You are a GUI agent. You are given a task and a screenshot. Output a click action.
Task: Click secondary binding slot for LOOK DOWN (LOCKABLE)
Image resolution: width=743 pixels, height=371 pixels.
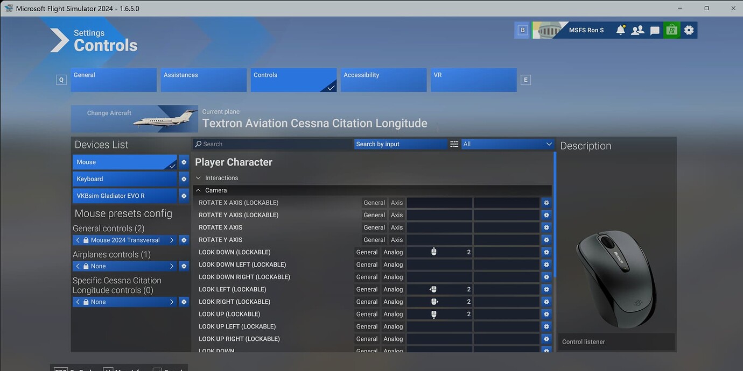coord(507,252)
